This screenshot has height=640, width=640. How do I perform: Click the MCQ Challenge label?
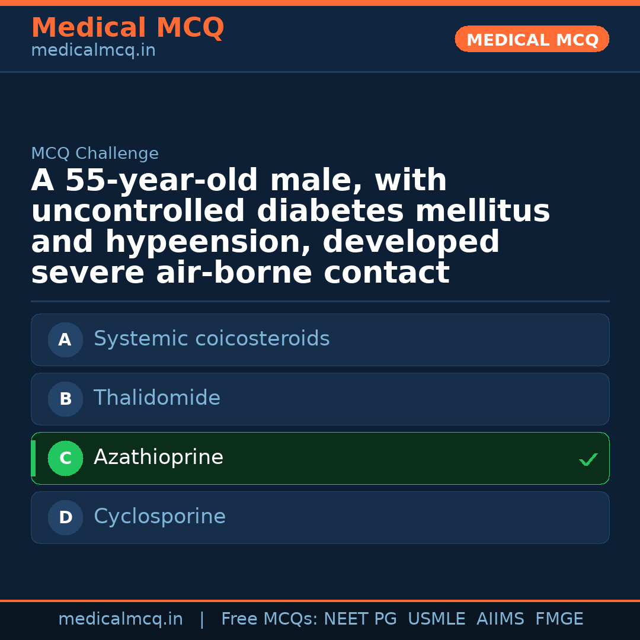(x=95, y=153)
